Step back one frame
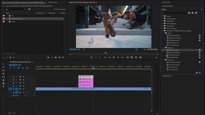 [110, 57]
